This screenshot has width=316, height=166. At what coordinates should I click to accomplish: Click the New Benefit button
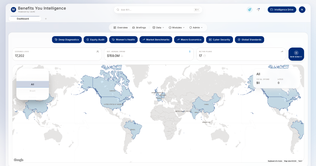(296, 54)
